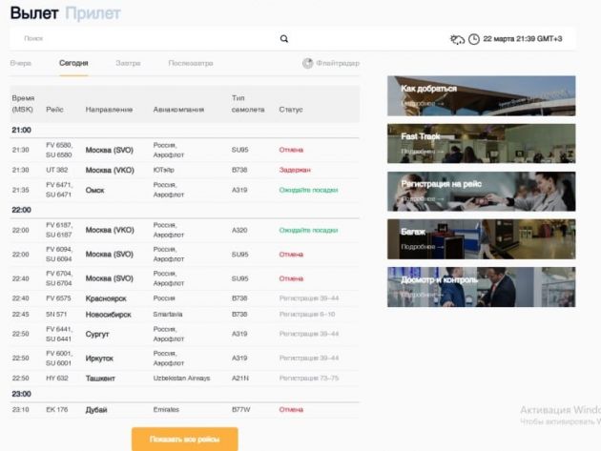Open the Флайтрадар radar icon
The image size is (601, 451).
(x=308, y=64)
